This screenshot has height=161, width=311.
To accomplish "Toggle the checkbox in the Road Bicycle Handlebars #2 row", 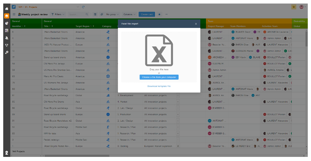I will point(178,121).
